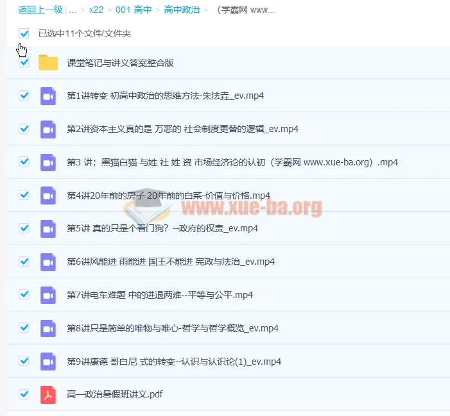Click video icon of 第9讲康德 file

tap(48, 362)
